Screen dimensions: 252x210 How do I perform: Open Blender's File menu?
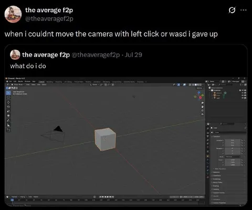[10, 82]
